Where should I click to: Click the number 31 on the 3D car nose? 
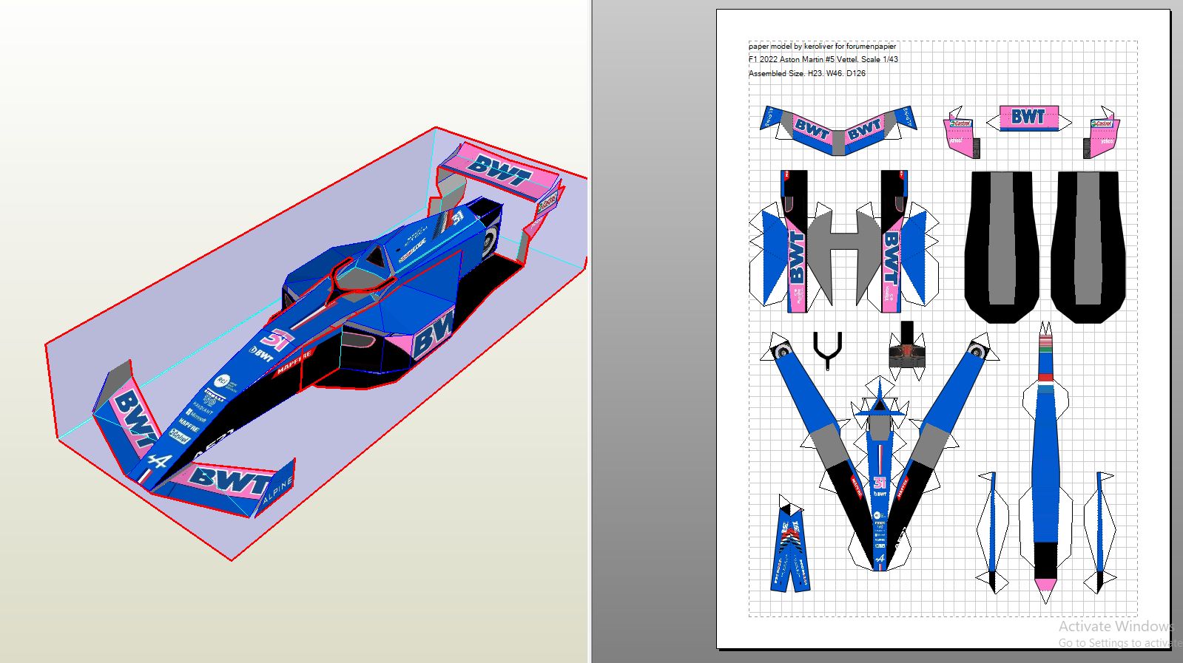[277, 341]
